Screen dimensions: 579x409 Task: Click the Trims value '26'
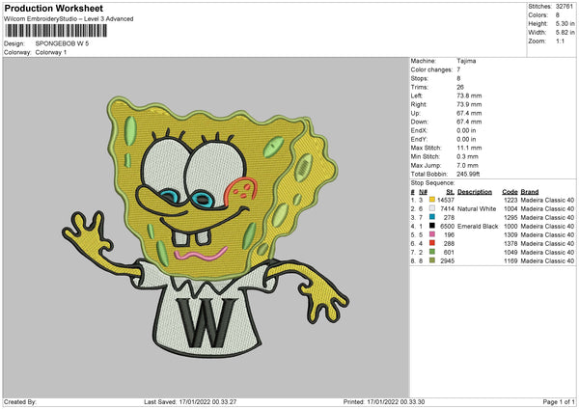[460, 87]
